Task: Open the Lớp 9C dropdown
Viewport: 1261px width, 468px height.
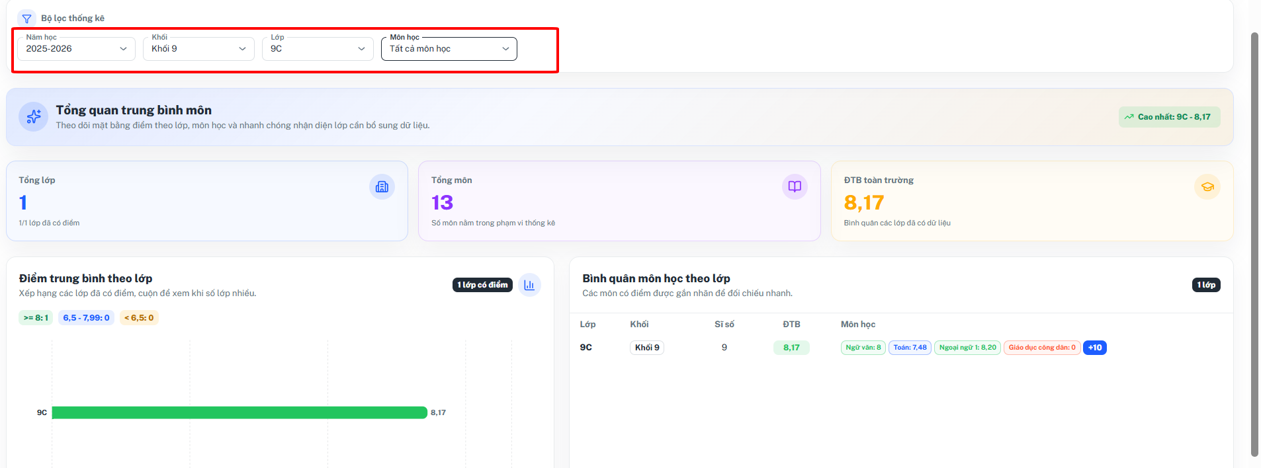Action: coord(318,48)
